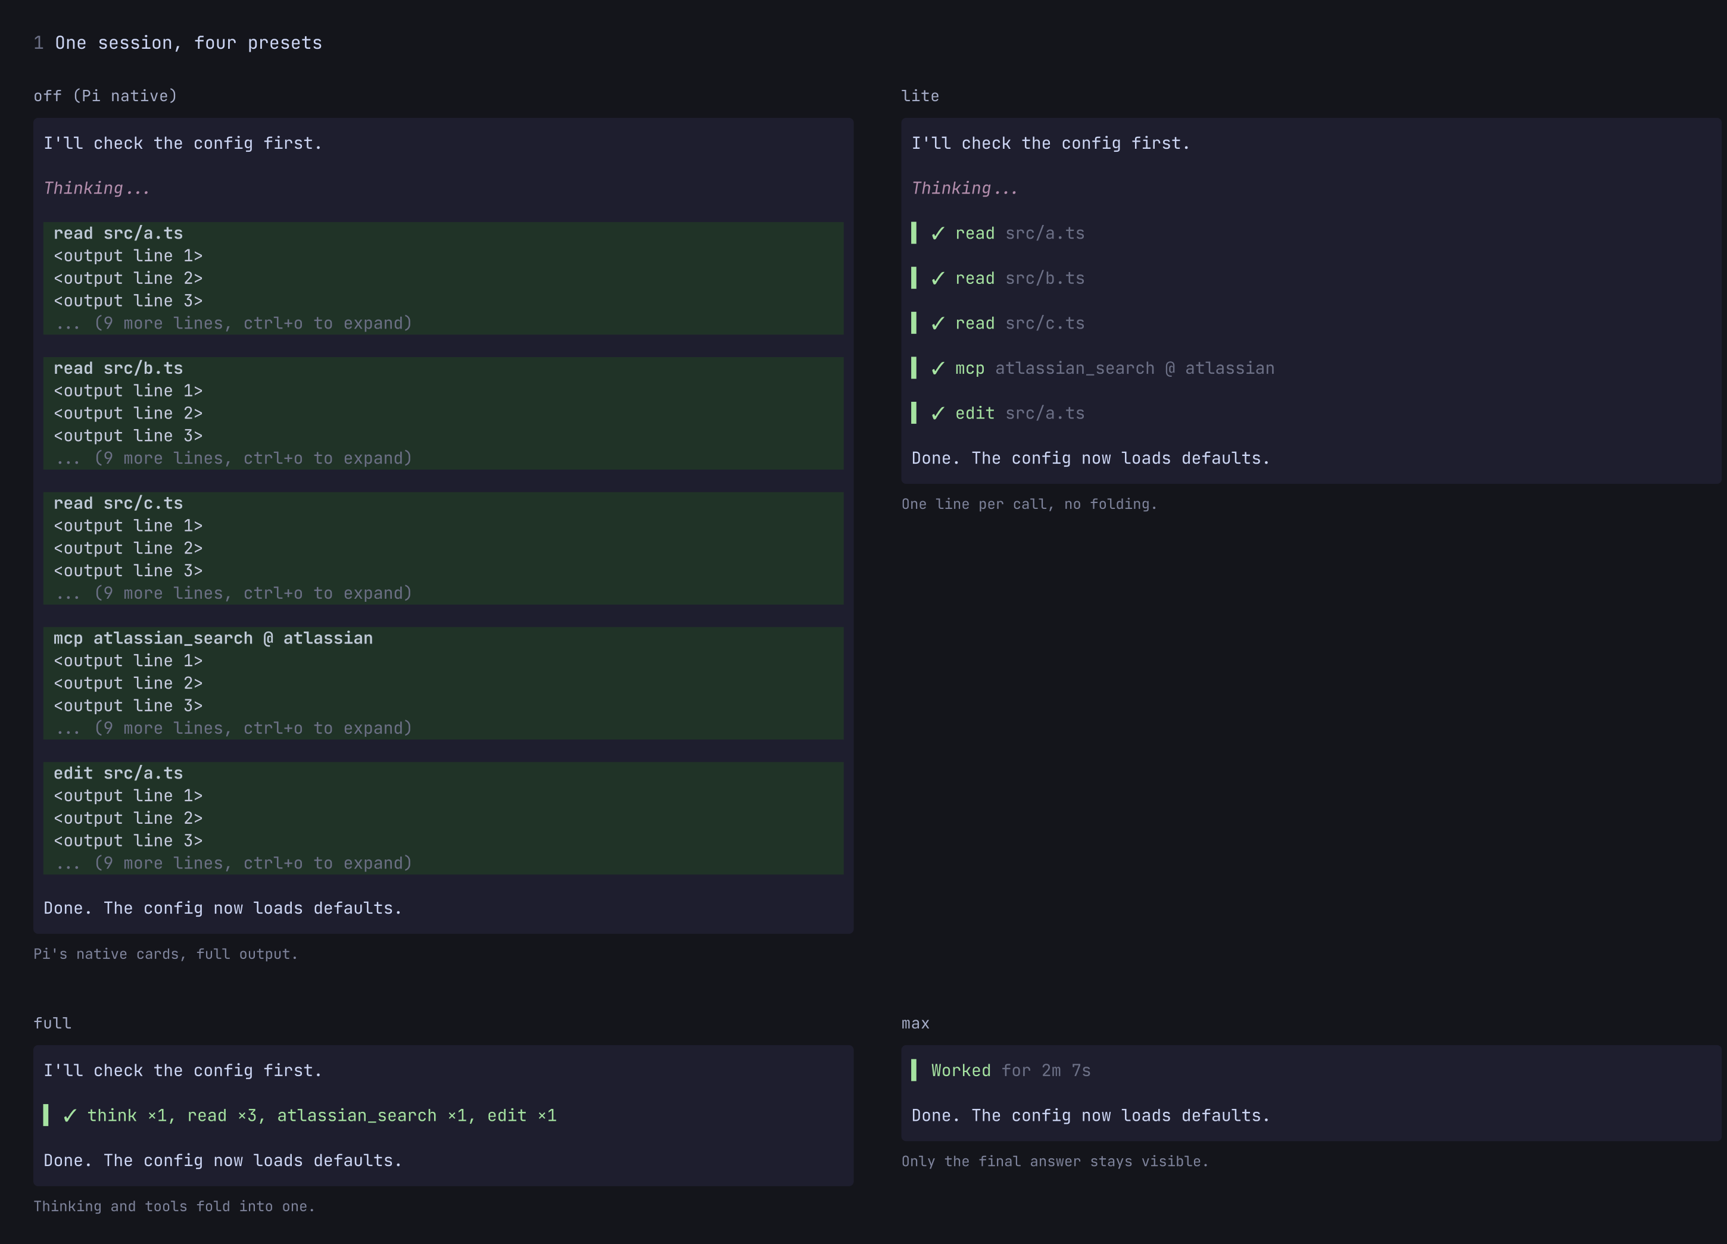Click caption "Pi's native cards, full output."
This screenshot has height=1244, width=1727.
pyautogui.click(x=165, y=954)
